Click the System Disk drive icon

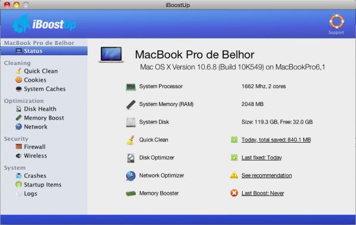(131, 122)
